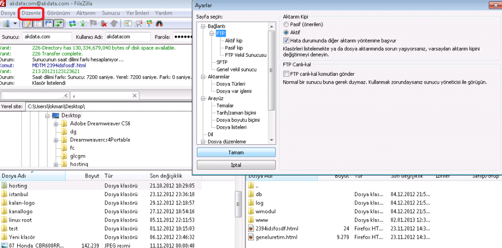Image resolution: width=502 pixels, height=248 pixels.
Task: Expand the Adobe Dreamweaver CS6 folder
Action: pyautogui.click(x=56, y=124)
